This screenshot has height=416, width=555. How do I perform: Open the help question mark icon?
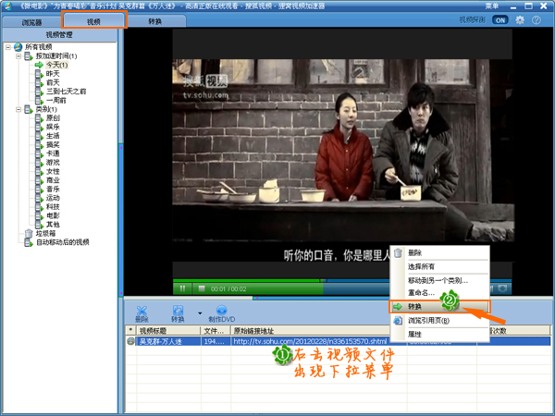tap(536, 20)
